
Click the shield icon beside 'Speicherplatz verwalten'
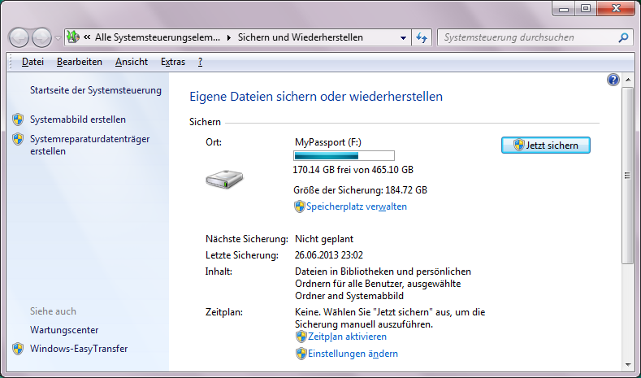click(x=300, y=206)
